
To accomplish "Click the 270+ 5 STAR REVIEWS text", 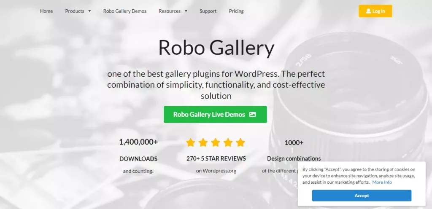I will click(x=216, y=159).
